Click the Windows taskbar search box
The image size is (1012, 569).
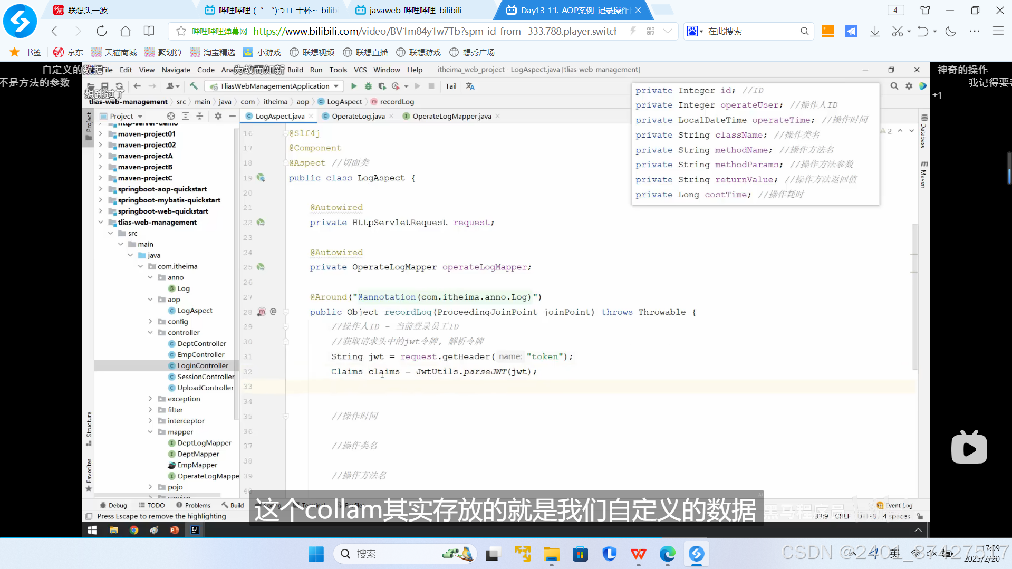pyautogui.click(x=405, y=554)
